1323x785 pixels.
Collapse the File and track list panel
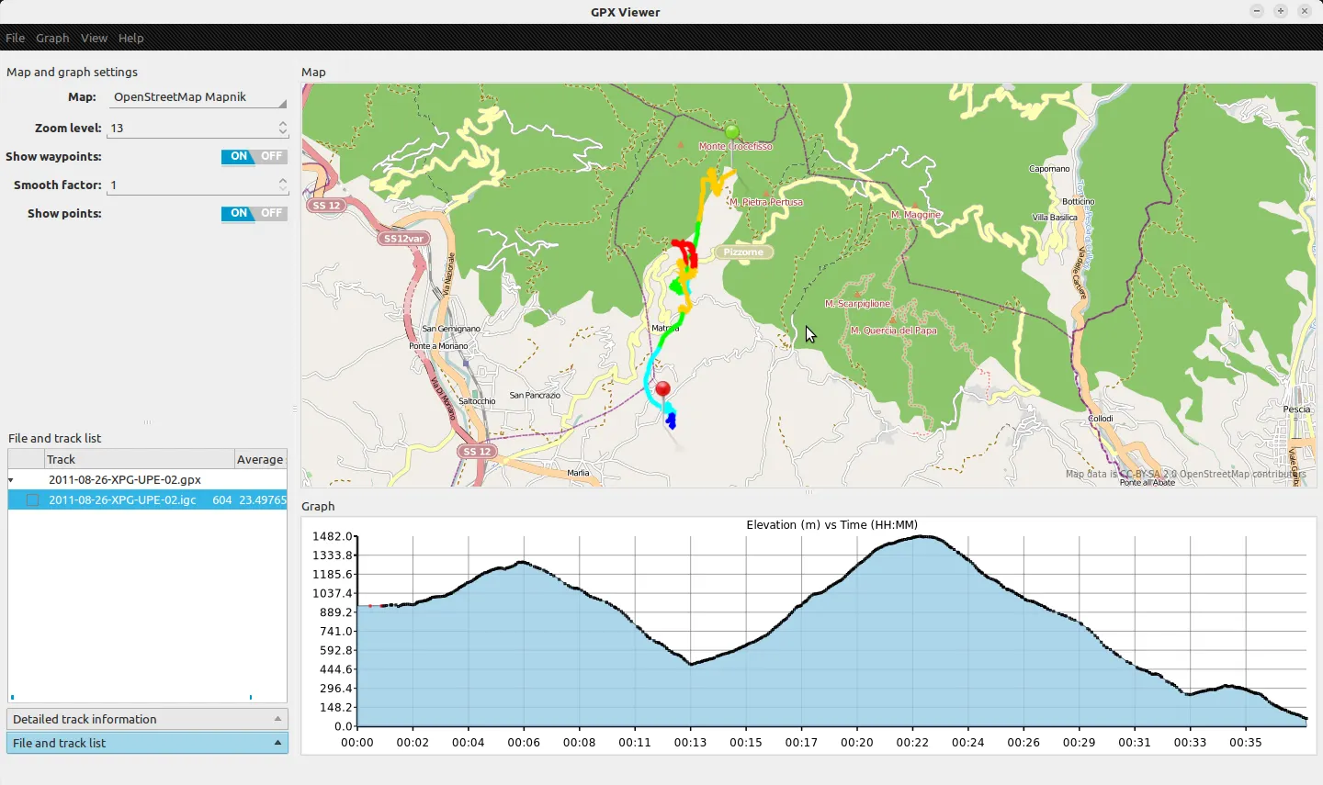147,743
